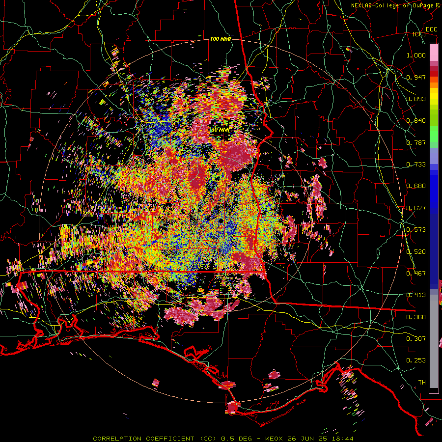Click the Correlation Coefficient KEOX caption at bottom

point(223,439)
